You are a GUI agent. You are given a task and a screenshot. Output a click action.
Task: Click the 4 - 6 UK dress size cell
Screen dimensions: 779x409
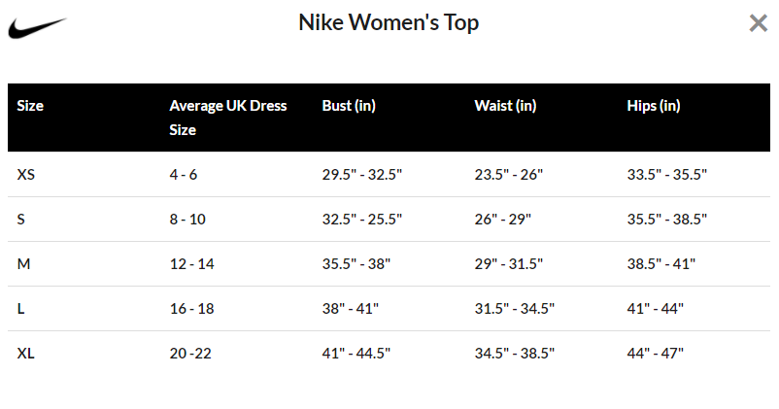[184, 175]
